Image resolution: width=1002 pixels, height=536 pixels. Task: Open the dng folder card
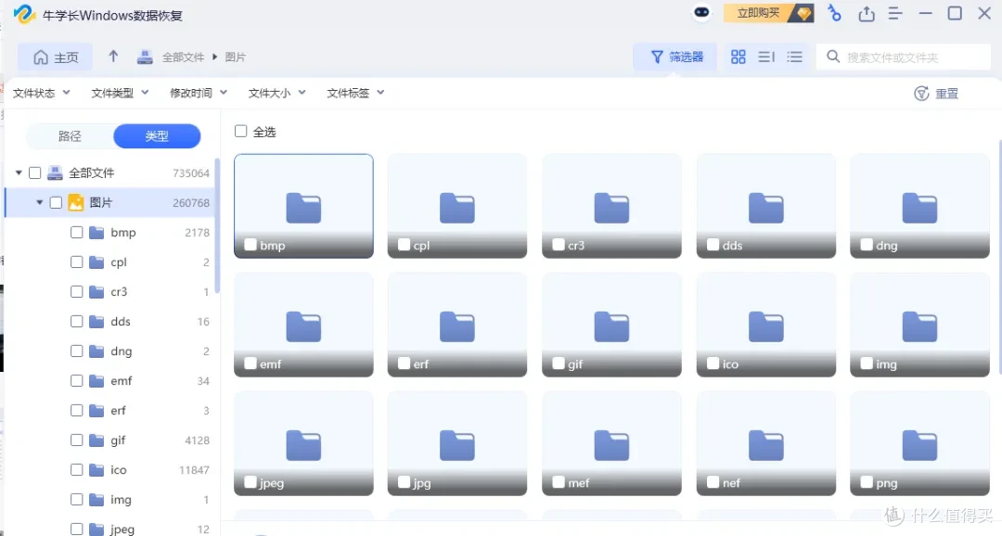[919, 206]
